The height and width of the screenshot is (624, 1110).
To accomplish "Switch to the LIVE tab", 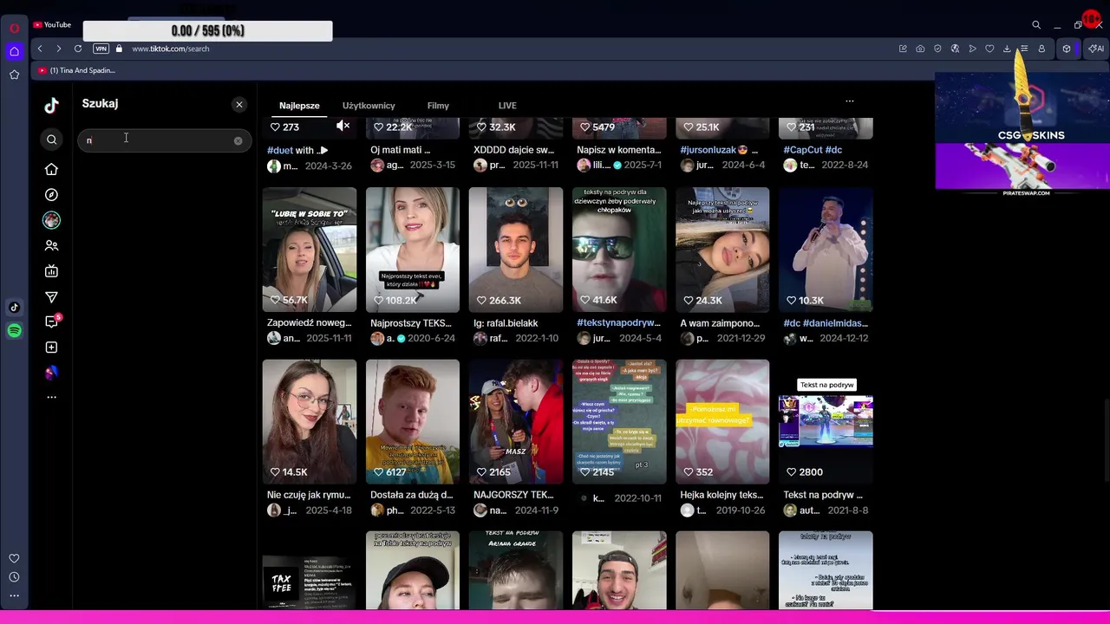I will tap(507, 106).
